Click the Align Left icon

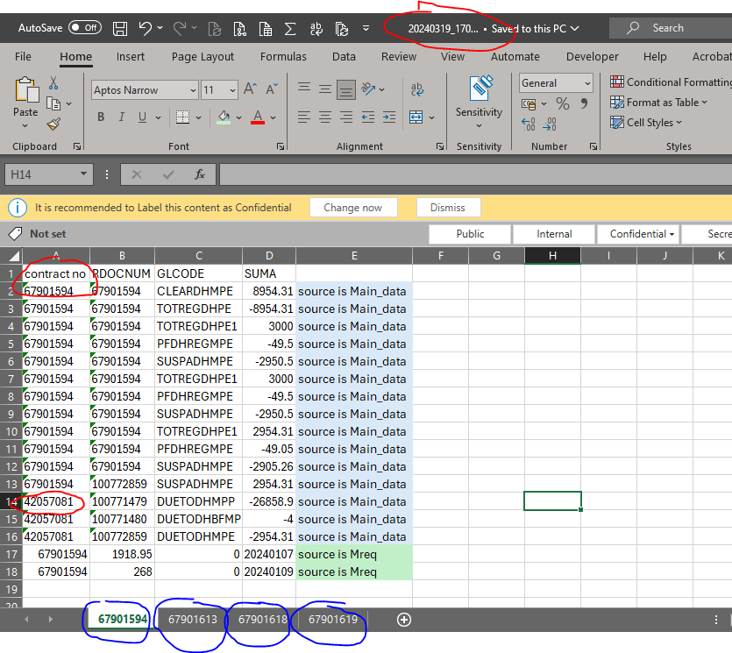pyautogui.click(x=304, y=117)
